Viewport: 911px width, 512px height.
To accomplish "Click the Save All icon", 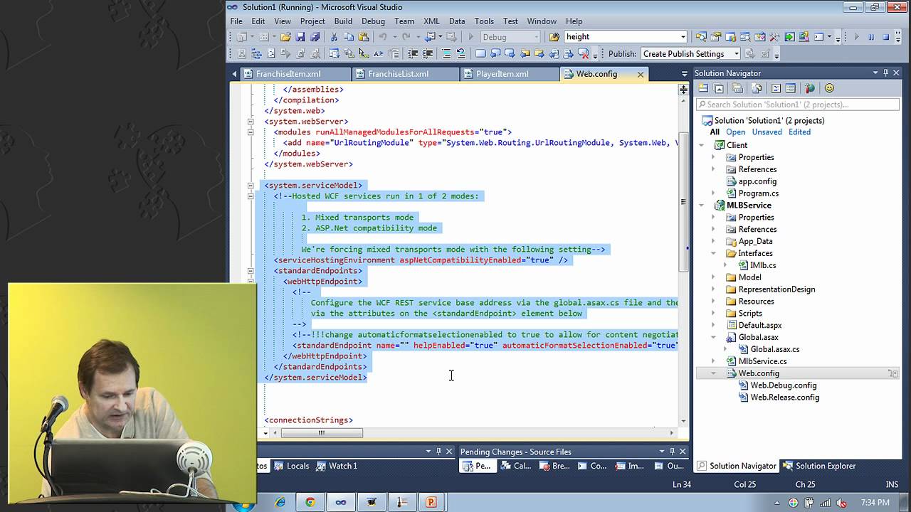I will coord(315,37).
